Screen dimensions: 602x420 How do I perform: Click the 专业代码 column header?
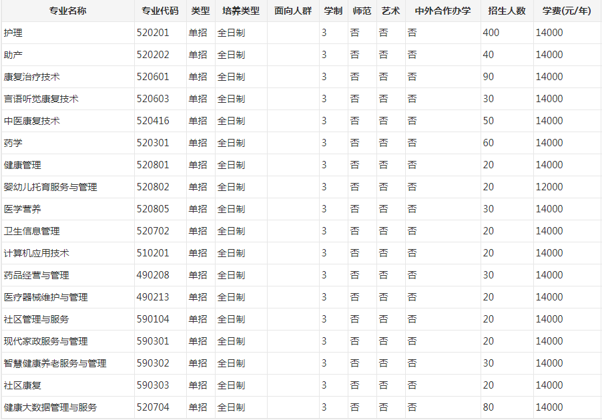pyautogui.click(x=160, y=11)
